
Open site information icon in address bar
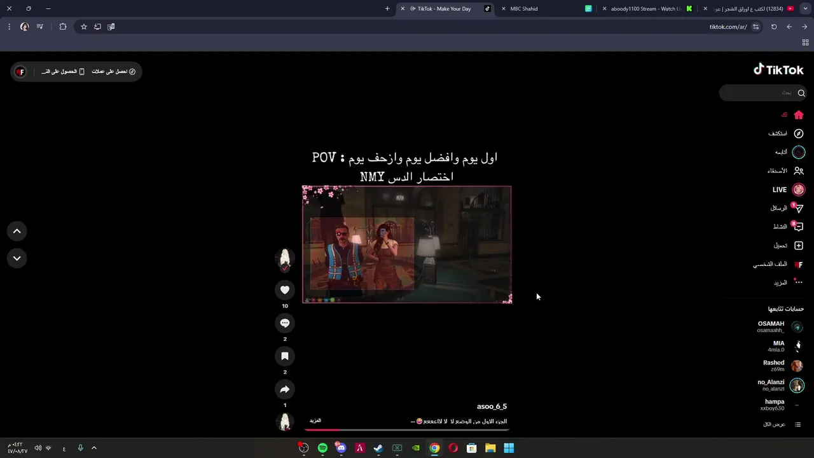pyautogui.click(x=755, y=27)
